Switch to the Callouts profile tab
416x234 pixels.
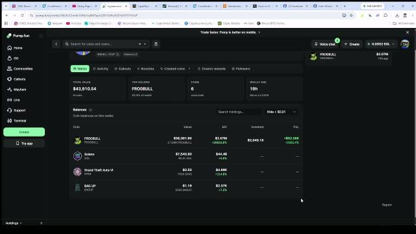123,69
